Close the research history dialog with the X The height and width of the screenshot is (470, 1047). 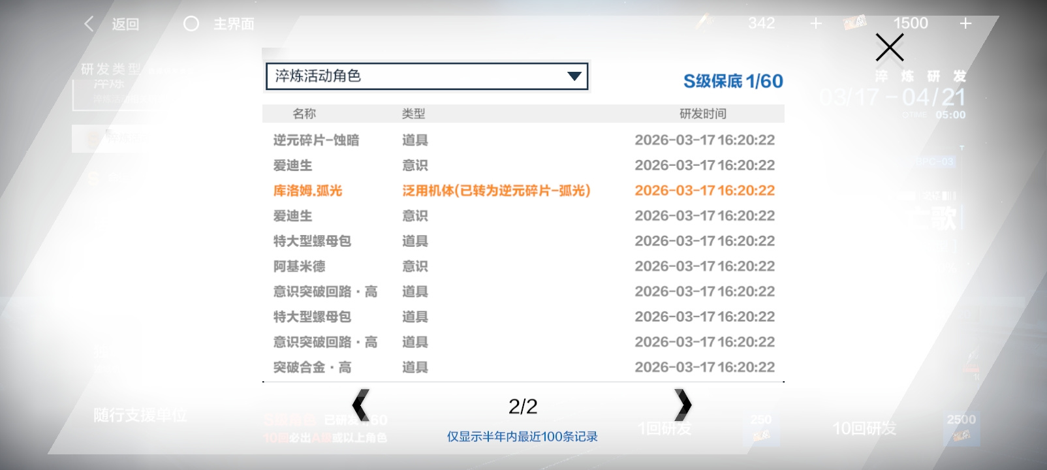890,48
